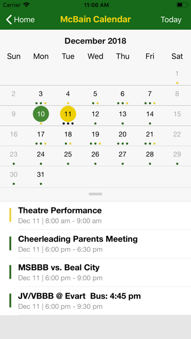This screenshot has width=191, height=339.
Task: Open the Cheerleading Parents Meeting event
Action: pos(95,244)
